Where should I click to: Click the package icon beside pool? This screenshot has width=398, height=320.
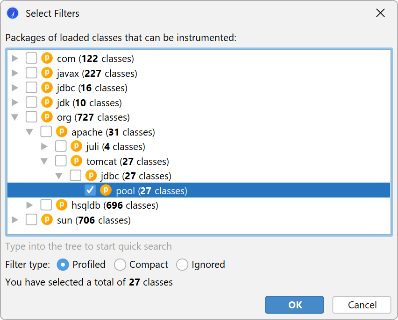(x=106, y=191)
